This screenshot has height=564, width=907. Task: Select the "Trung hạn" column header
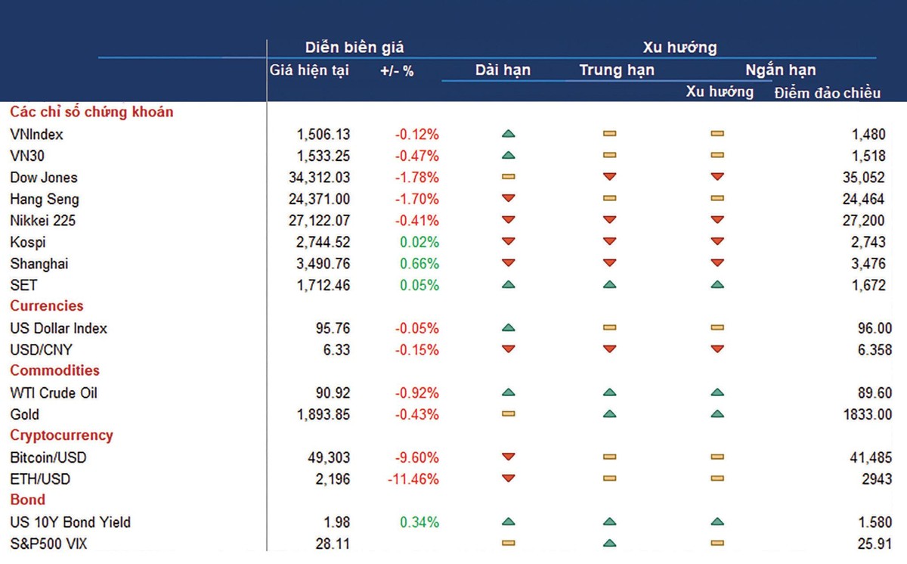(x=617, y=70)
